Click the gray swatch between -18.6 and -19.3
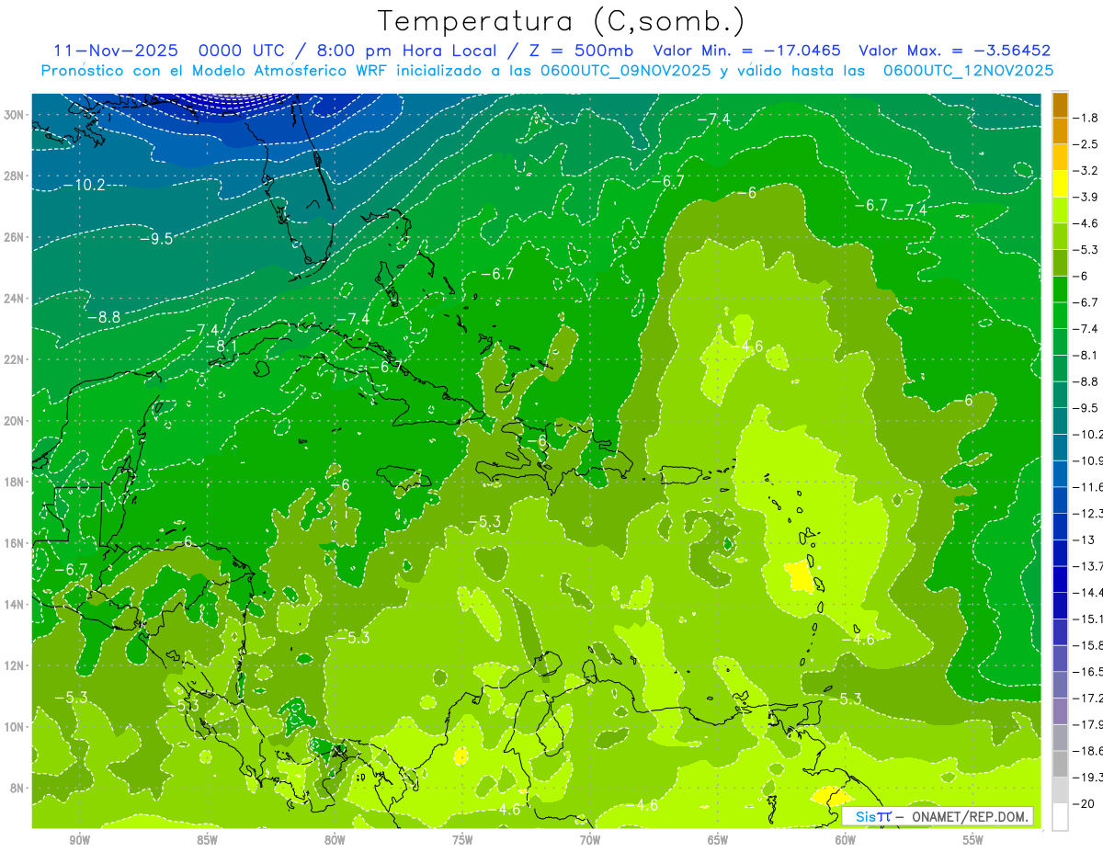The width and height of the screenshot is (1103, 852). click(x=1060, y=764)
